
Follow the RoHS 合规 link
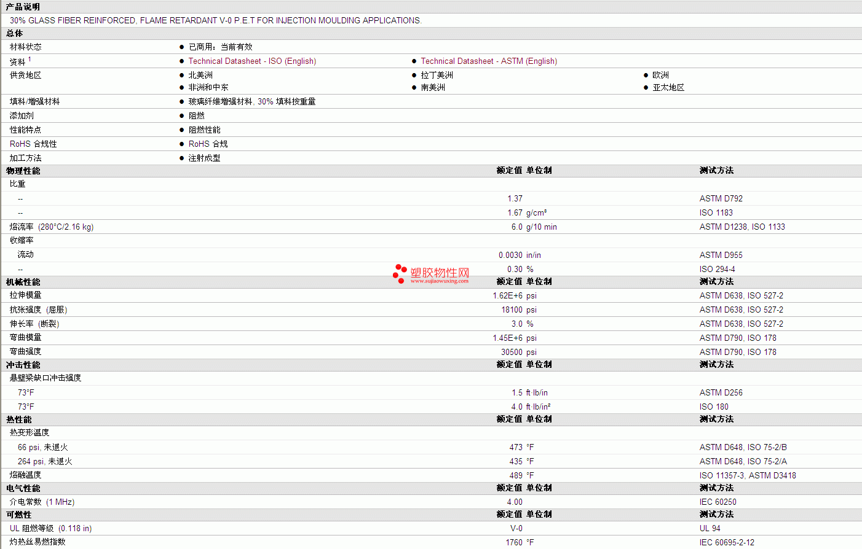208,144
